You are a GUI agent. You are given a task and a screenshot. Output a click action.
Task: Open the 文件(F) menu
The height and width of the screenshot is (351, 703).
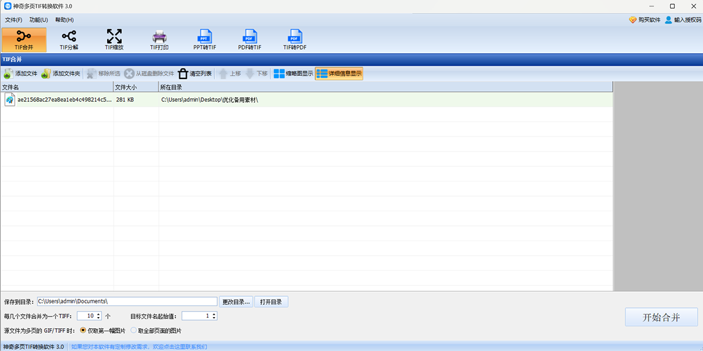[x=13, y=20]
